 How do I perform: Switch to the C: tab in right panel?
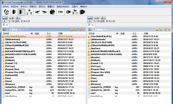(91, 25)
